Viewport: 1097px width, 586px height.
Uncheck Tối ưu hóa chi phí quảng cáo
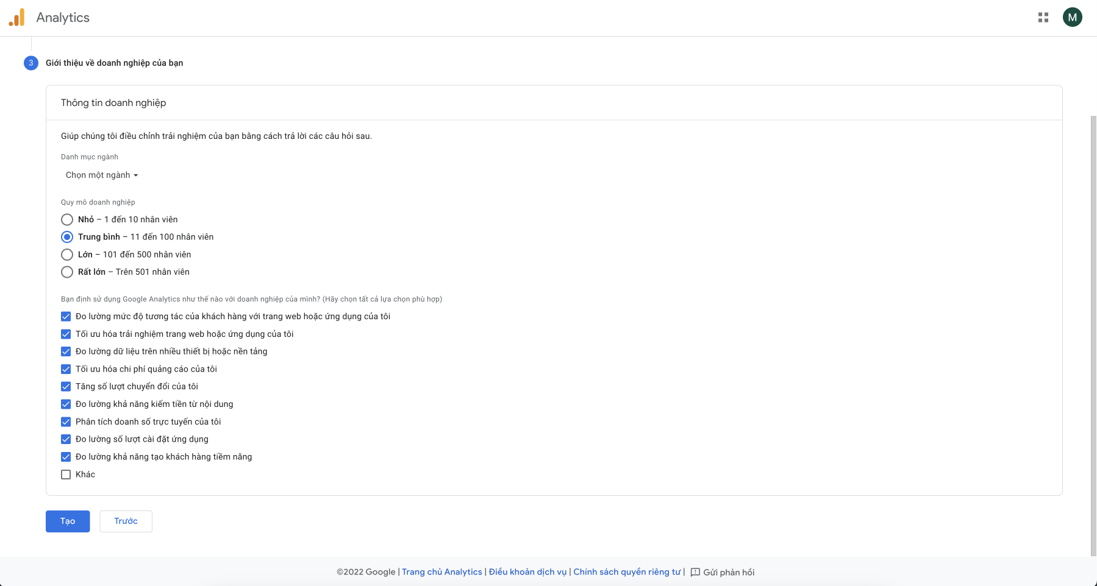coord(66,369)
